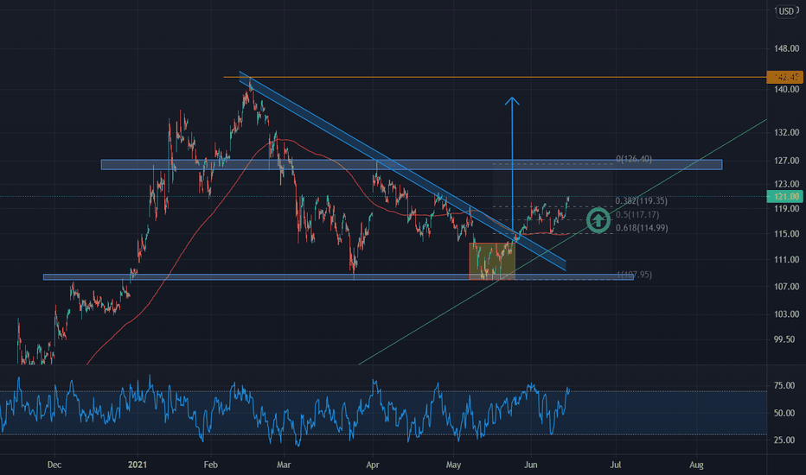This screenshot has height=475, width=806.
Task: Click the Dec time axis label
Action: point(54,465)
